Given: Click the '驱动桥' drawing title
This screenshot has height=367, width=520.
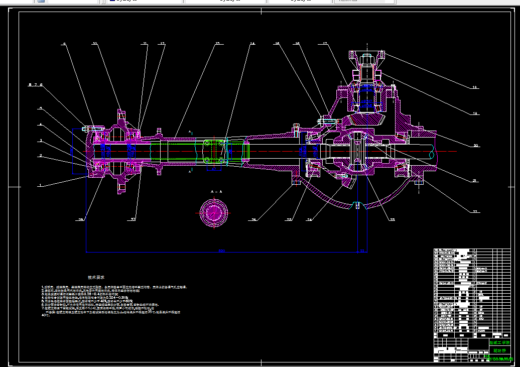Looking at the screenshot, I should (x=499, y=350).
